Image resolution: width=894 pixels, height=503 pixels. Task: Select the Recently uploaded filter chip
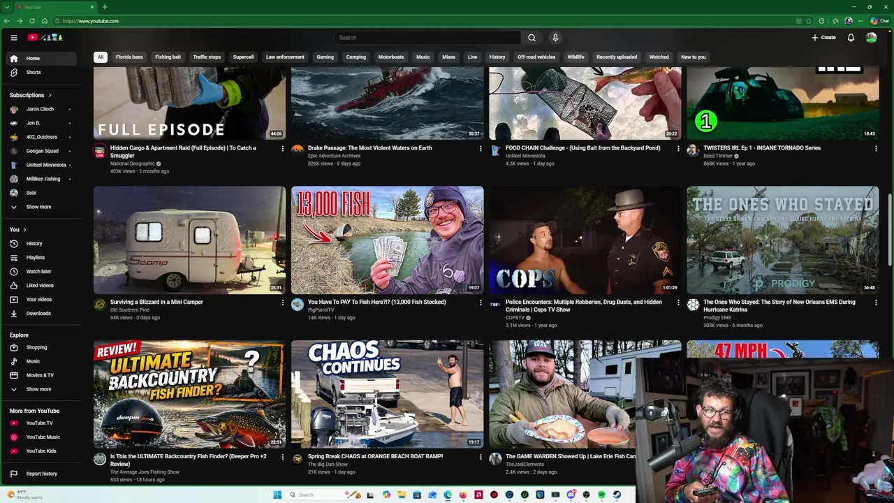tap(617, 57)
